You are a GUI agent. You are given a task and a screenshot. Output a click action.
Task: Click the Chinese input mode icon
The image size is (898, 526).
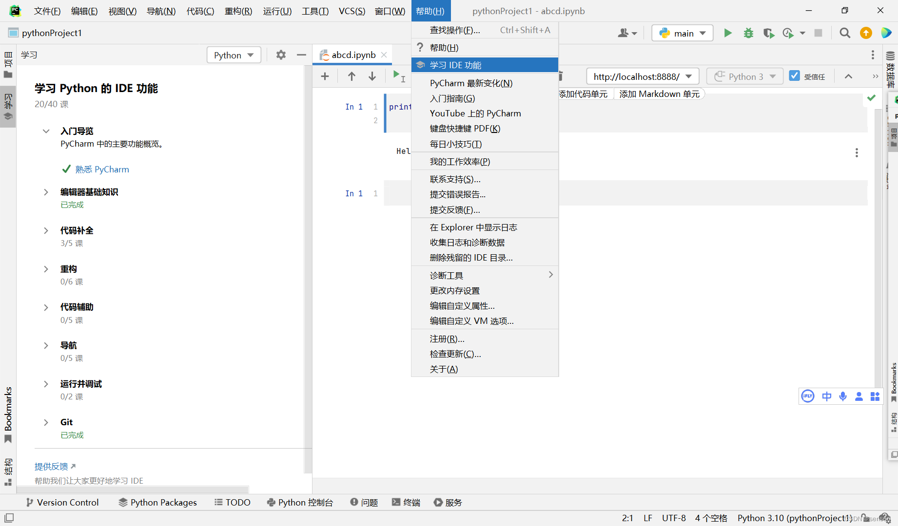(827, 396)
